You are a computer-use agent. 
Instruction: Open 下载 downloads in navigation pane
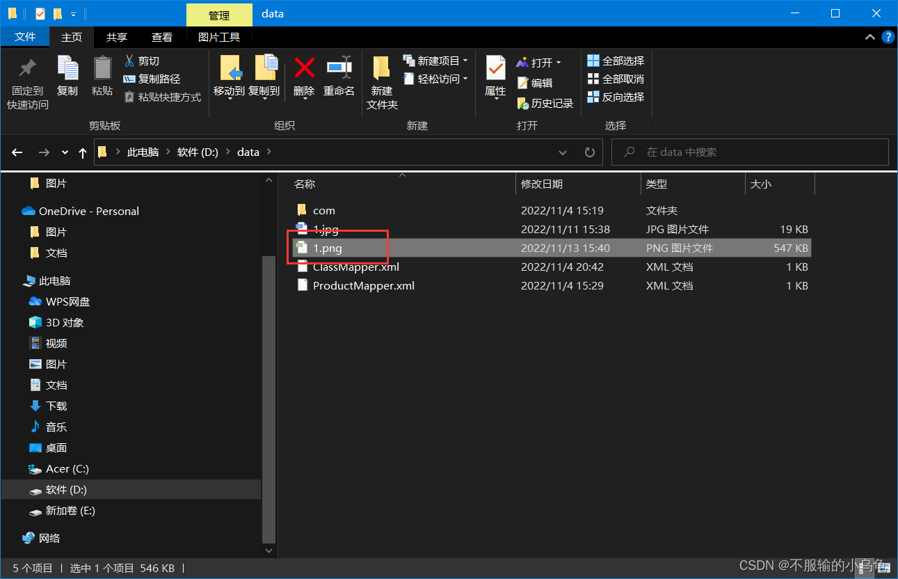(47, 406)
